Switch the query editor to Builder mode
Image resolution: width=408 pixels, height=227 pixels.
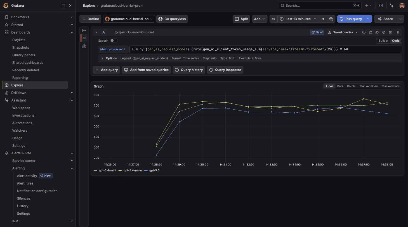click(383, 41)
